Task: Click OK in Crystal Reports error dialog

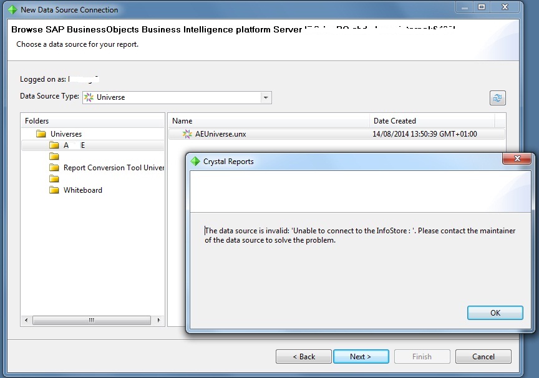Action: click(495, 313)
